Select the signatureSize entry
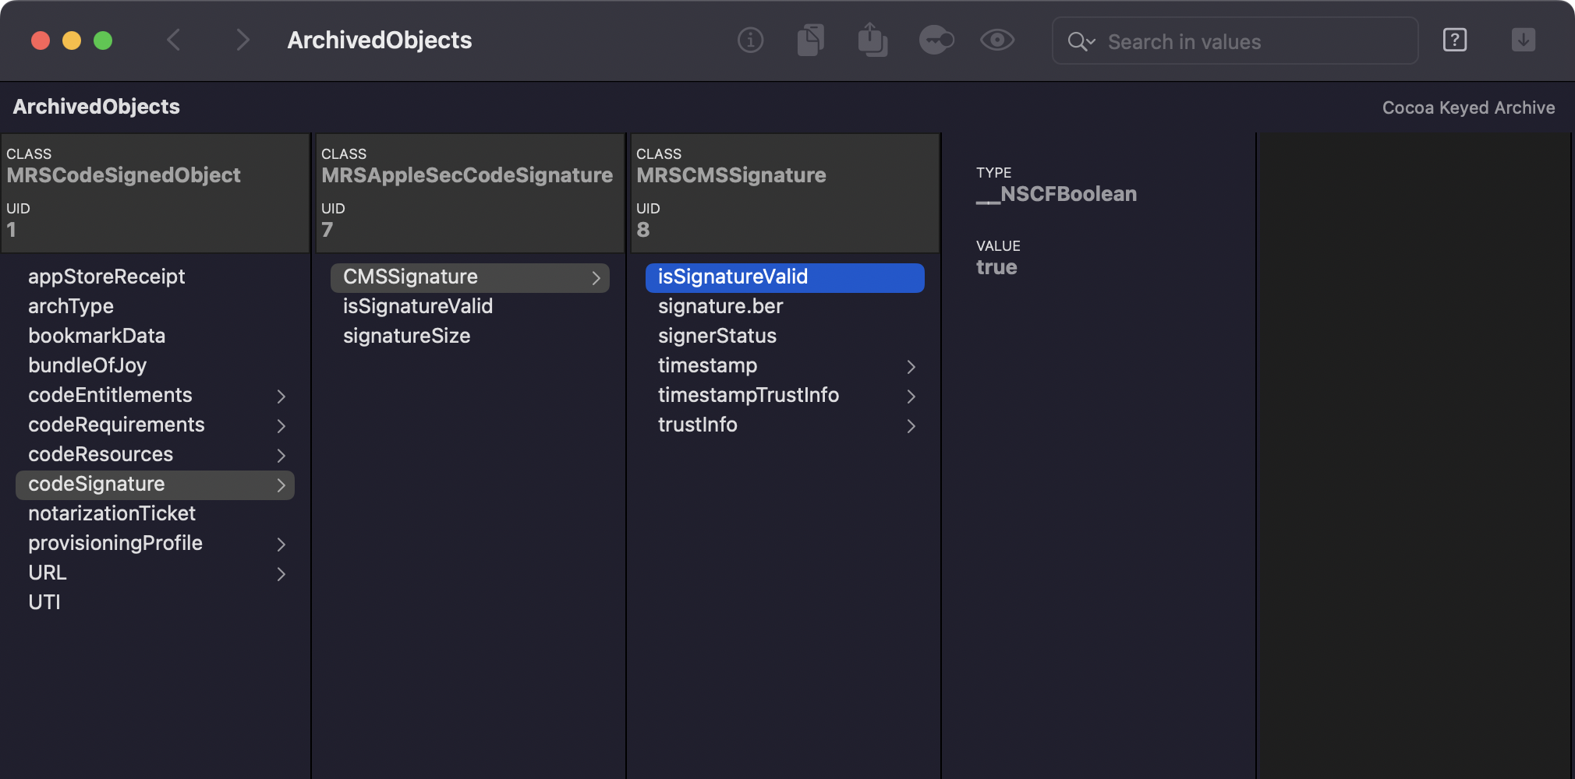This screenshot has height=779, width=1575. click(x=406, y=336)
